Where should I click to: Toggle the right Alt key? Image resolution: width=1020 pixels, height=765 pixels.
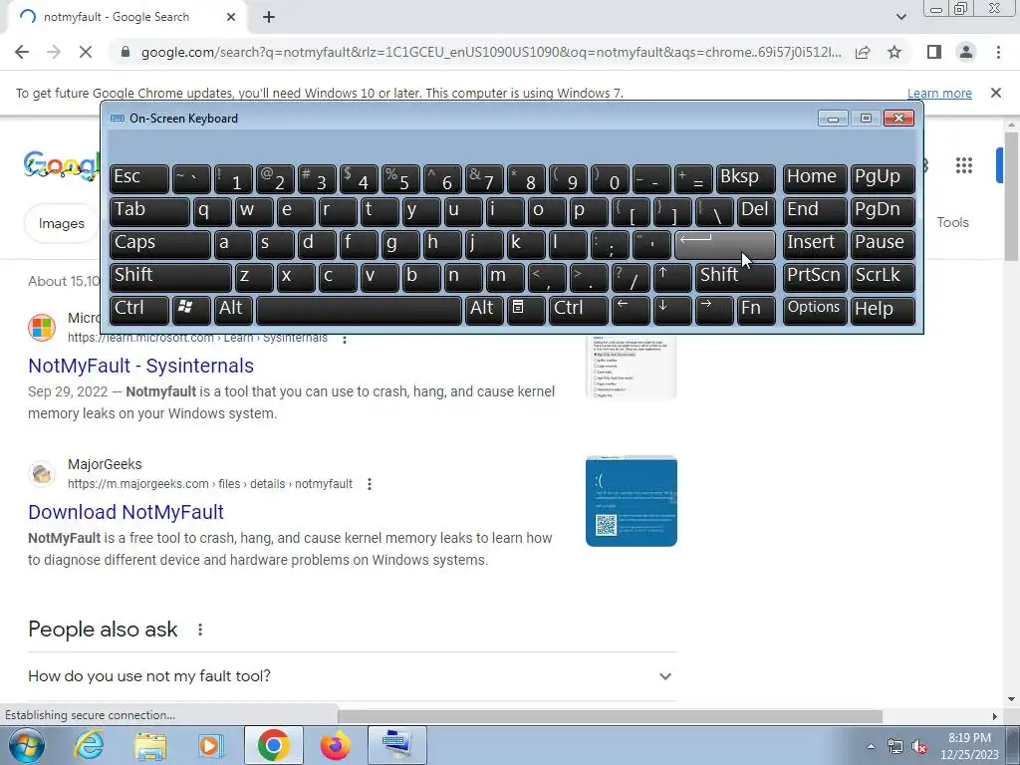point(483,310)
